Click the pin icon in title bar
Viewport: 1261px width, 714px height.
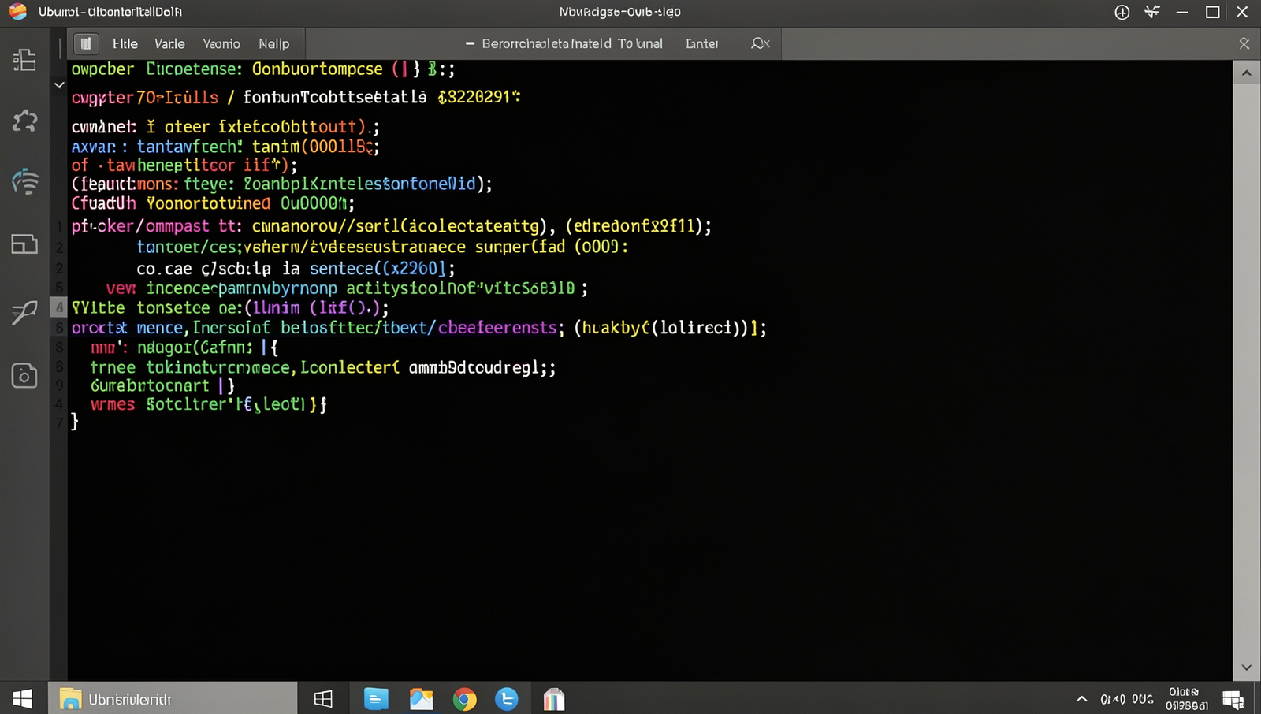click(x=1152, y=12)
